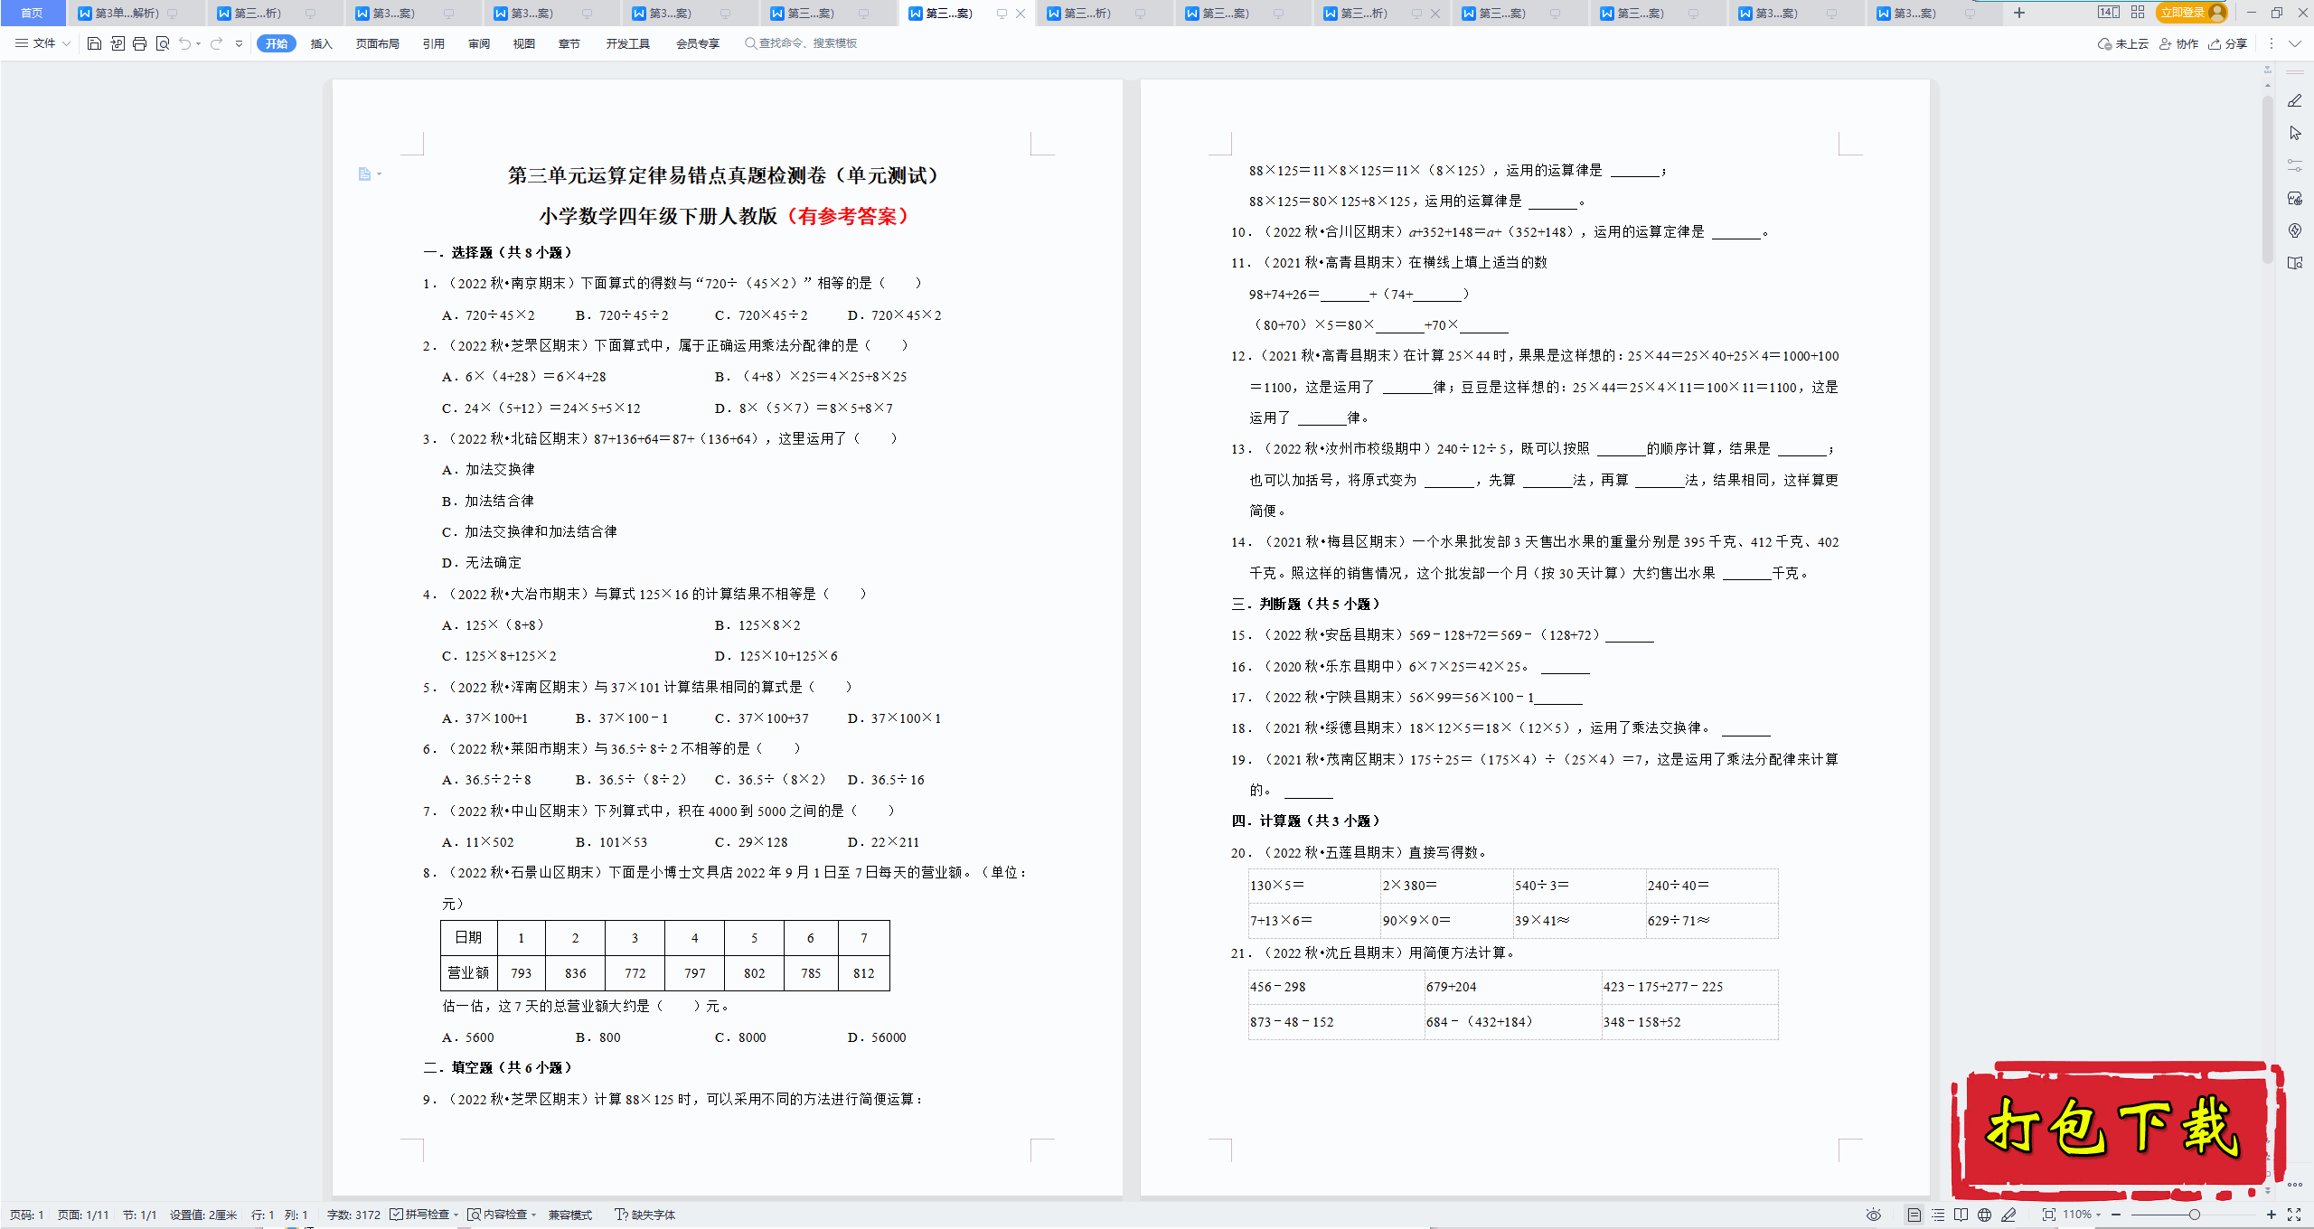Click the 打包下载 download banner
Viewport: 2314px width, 1229px height.
click(x=2117, y=1130)
